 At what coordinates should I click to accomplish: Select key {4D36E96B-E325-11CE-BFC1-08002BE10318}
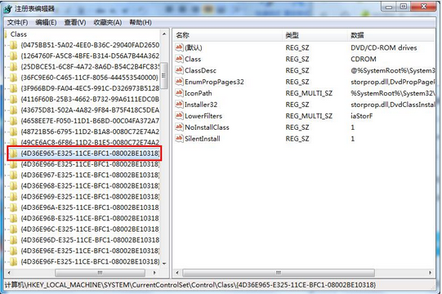pos(90,218)
